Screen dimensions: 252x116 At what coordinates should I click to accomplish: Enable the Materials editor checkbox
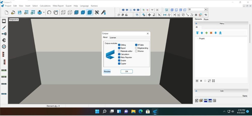119,51
